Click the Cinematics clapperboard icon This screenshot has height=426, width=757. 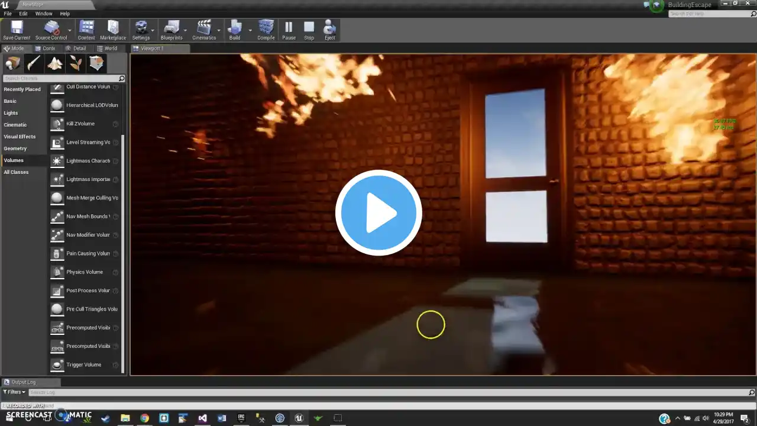tap(204, 30)
